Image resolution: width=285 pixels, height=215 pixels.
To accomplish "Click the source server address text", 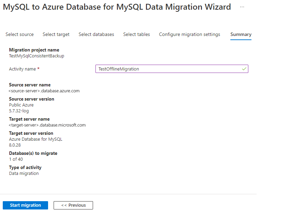I will click(44, 91).
